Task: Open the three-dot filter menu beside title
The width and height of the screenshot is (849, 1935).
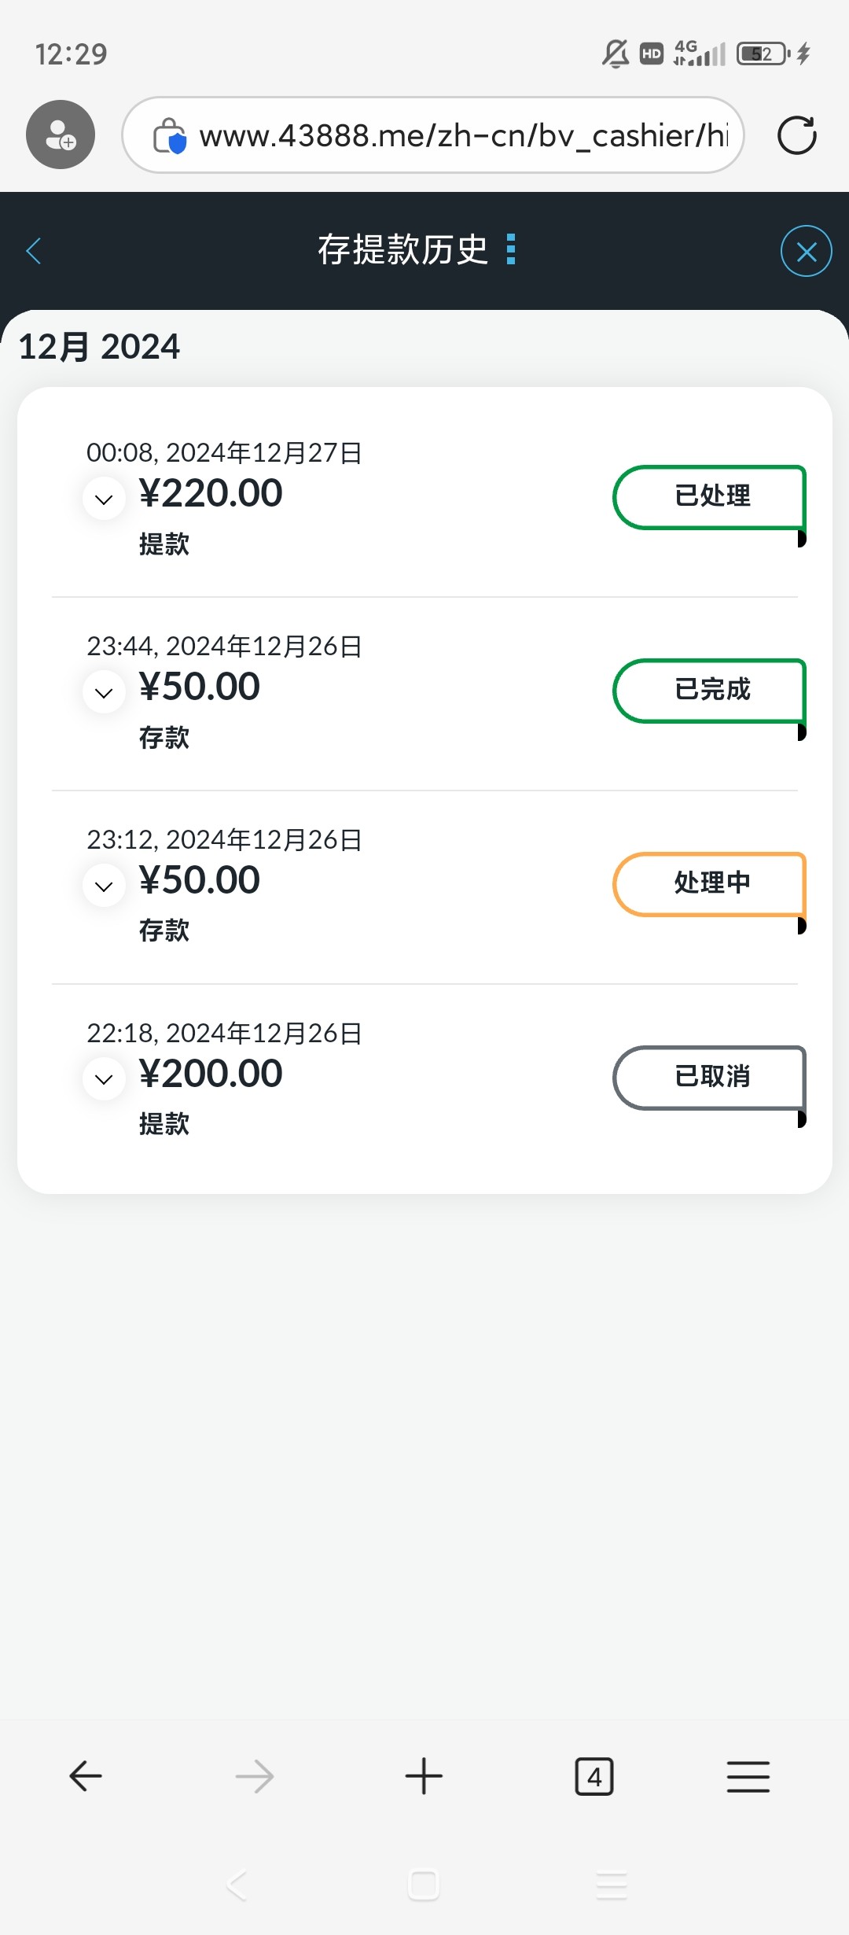Action: pos(511,249)
